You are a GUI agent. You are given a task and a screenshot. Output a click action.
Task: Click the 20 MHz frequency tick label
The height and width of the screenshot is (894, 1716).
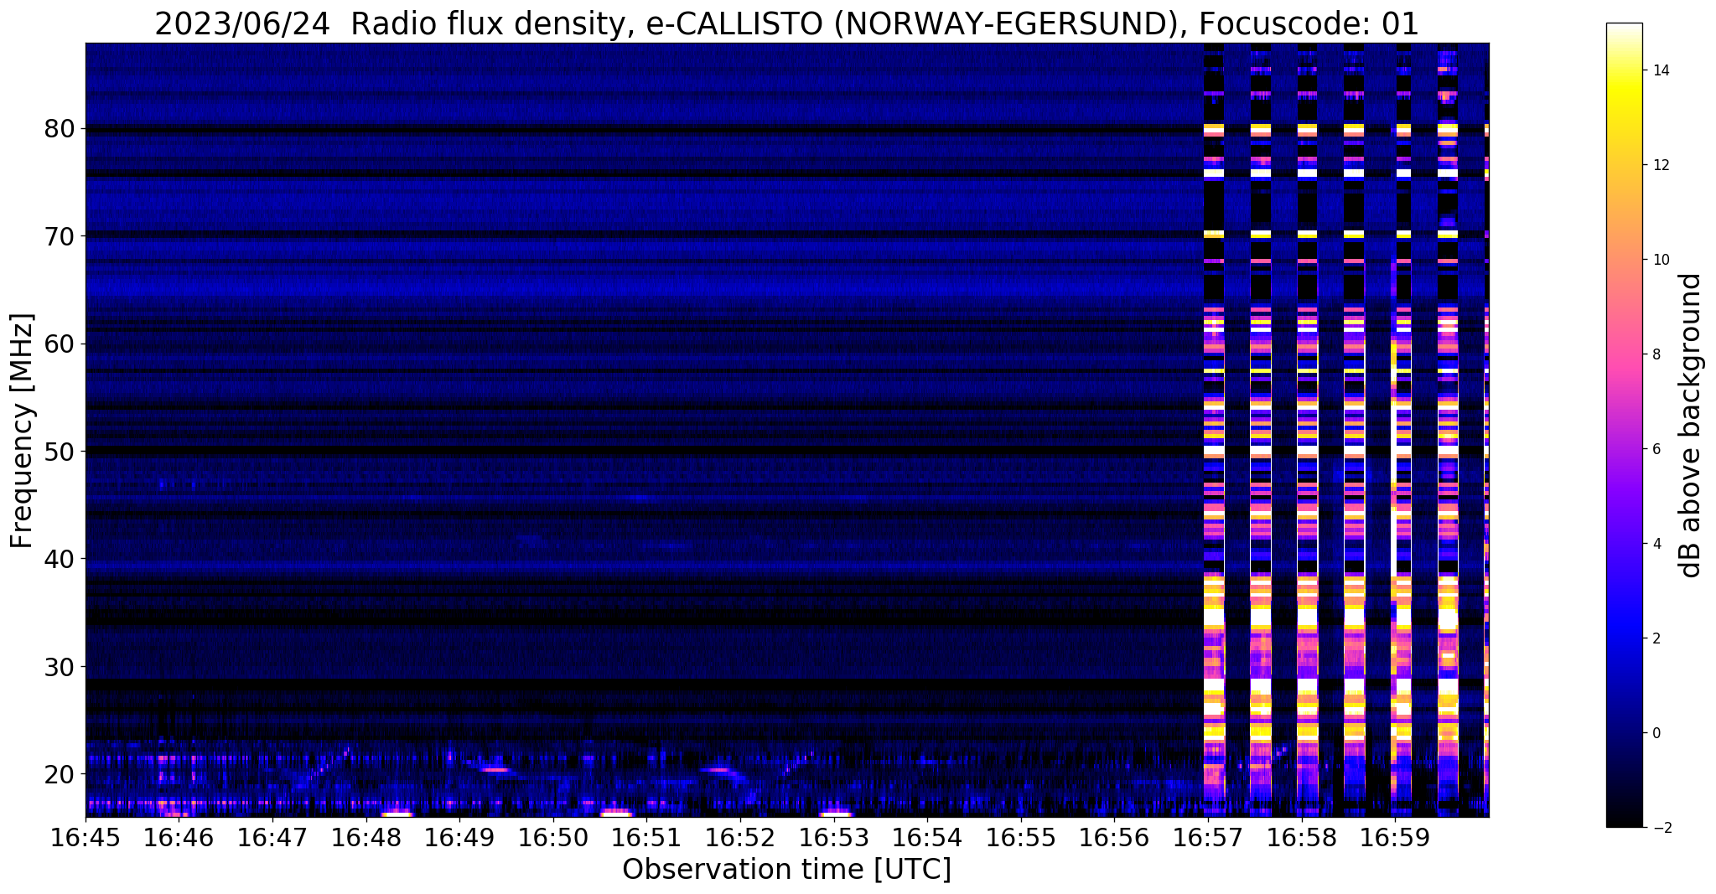click(60, 774)
